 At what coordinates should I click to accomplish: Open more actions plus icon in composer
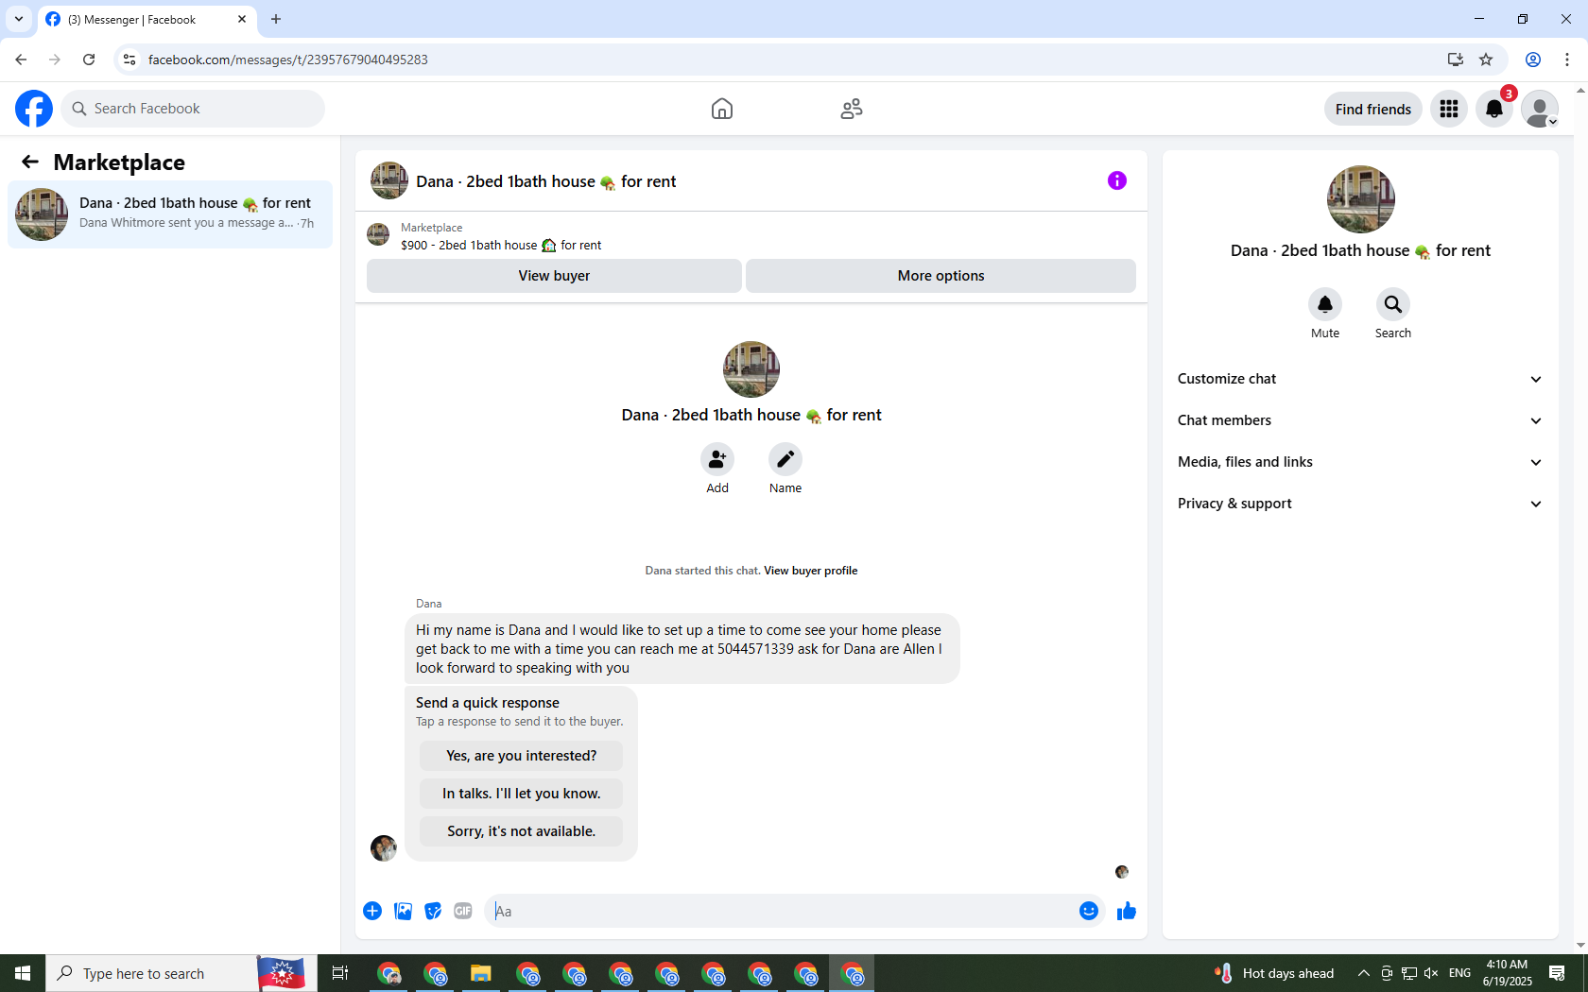click(x=372, y=911)
